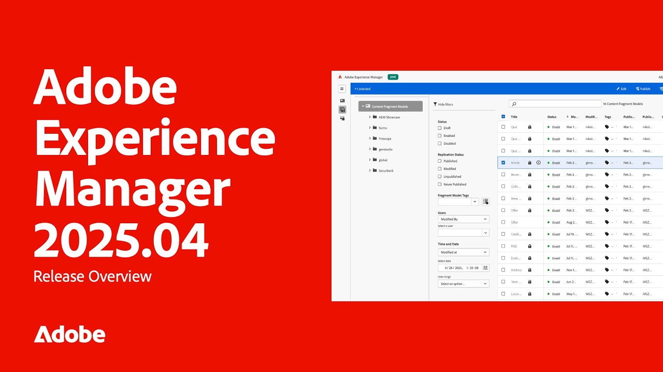This screenshot has height=372, width=663.
Task: Click the Fragment Model Tags text field
Action: pyautogui.click(x=454, y=202)
